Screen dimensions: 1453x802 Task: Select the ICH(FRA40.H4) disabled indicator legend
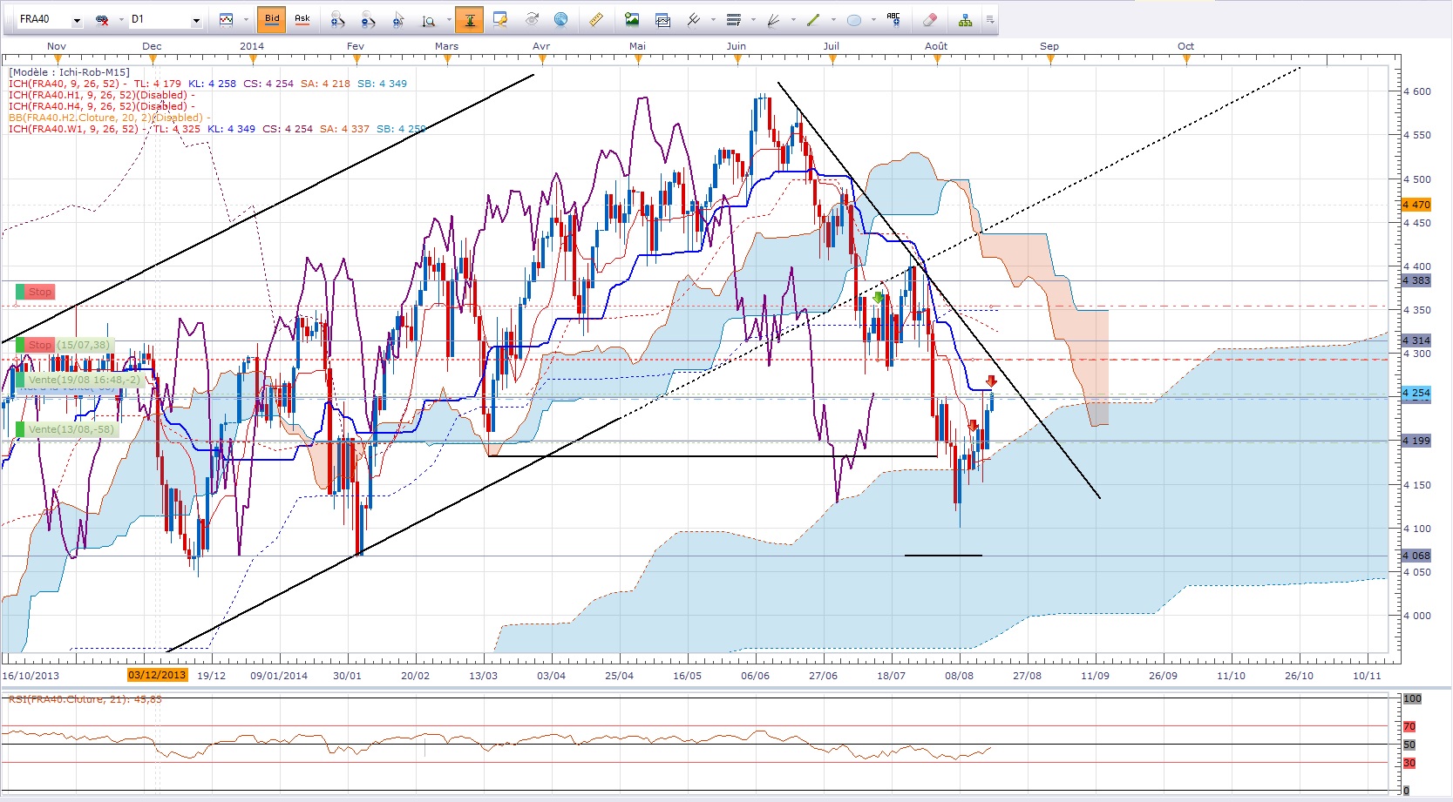pyautogui.click(x=100, y=106)
